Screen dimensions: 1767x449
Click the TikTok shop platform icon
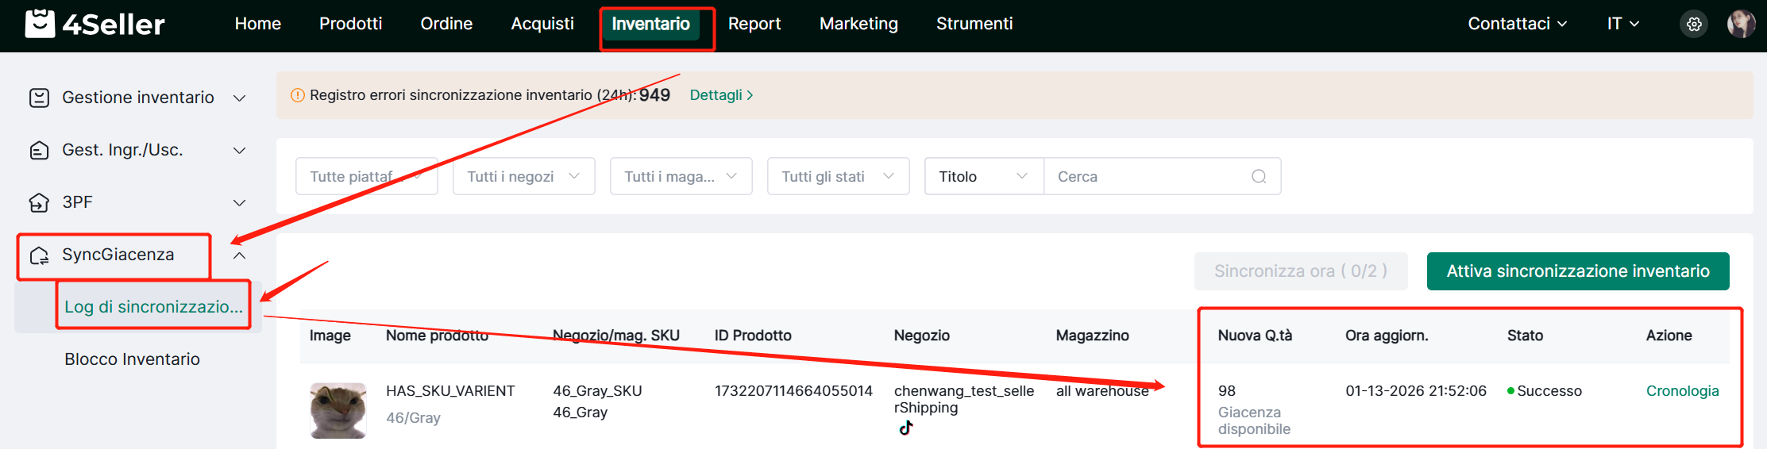coord(906,428)
